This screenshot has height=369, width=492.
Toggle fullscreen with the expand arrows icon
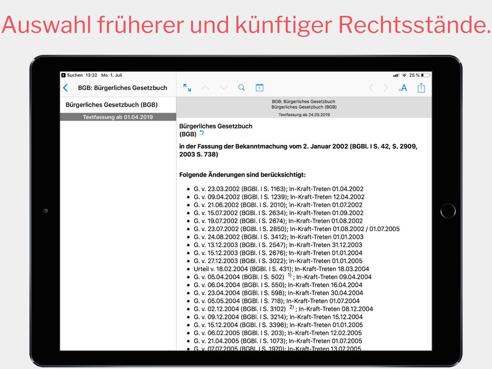click(187, 88)
